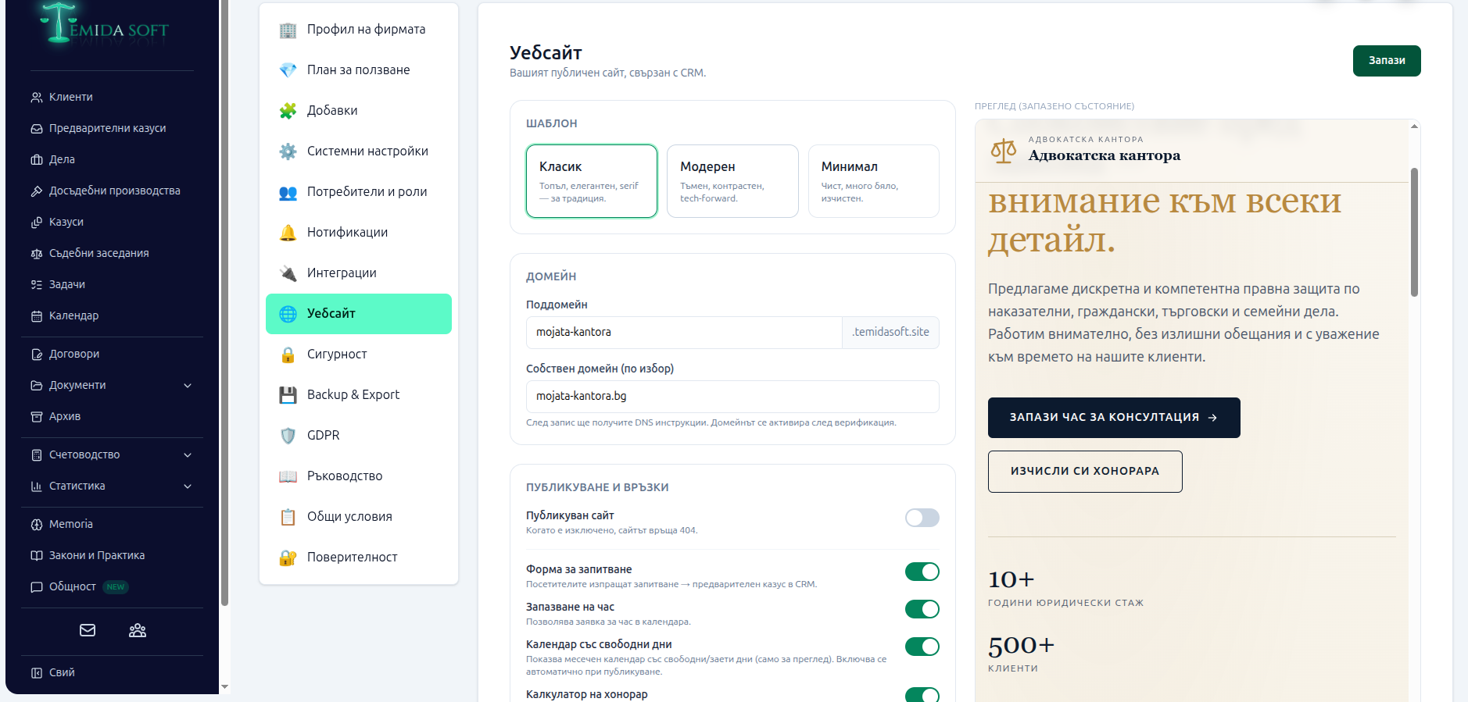Image resolution: width=1468 pixels, height=702 pixels.
Task: Click the Закони и Практика book icon
Action: click(37, 556)
